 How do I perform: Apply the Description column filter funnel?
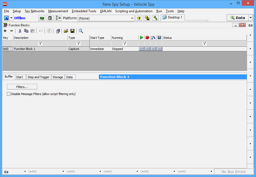coord(40,43)
